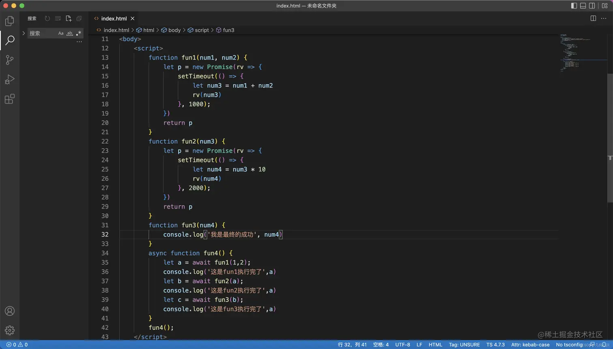Image resolution: width=613 pixels, height=349 pixels.
Task: Click Tag: UNSURE in status bar
Action: click(464, 345)
